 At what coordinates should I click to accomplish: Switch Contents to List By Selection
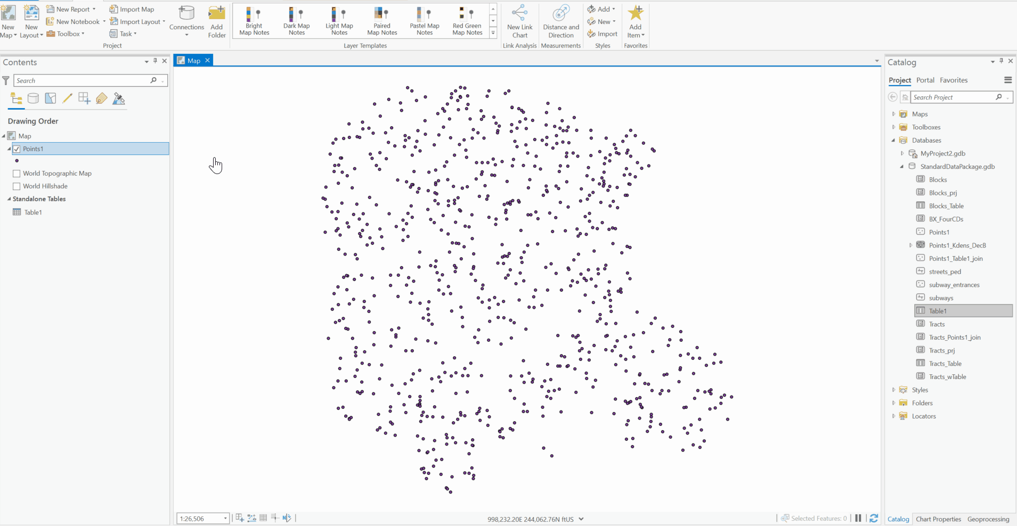[x=50, y=98]
